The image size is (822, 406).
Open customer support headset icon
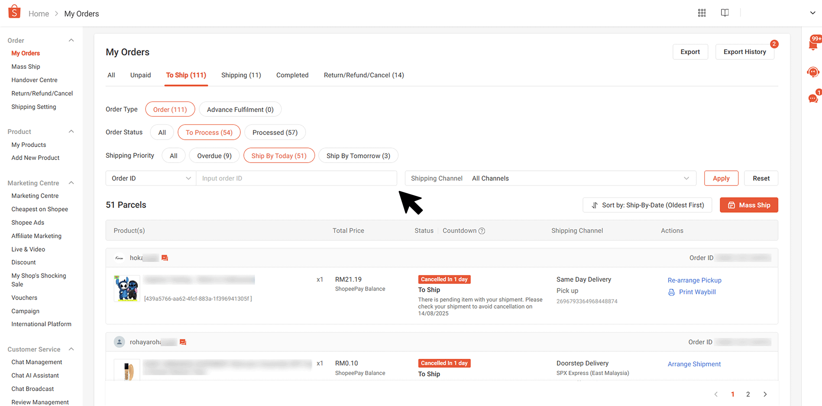(813, 72)
